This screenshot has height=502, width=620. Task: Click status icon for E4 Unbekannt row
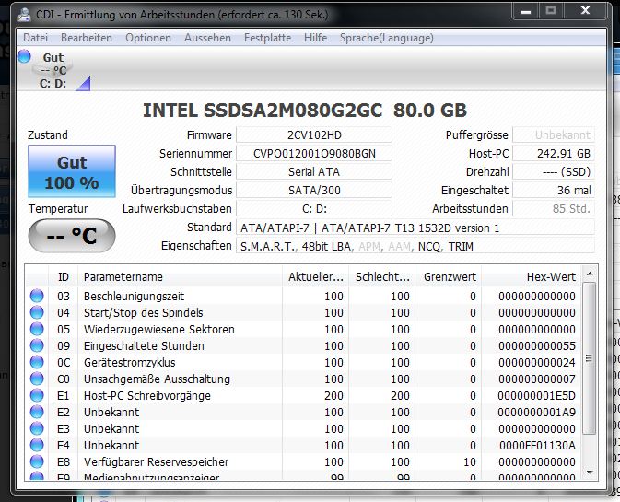click(x=37, y=446)
